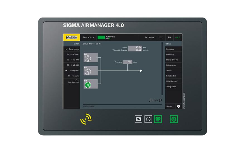The height and width of the screenshot is (153, 245).
Task: Tap the 582 mbar header reading
Action: point(149,38)
